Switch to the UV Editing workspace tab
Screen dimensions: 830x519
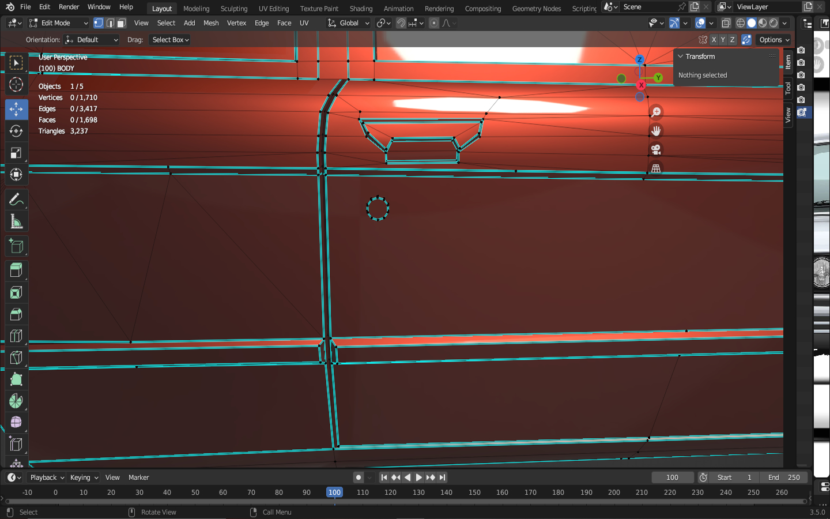click(x=274, y=9)
